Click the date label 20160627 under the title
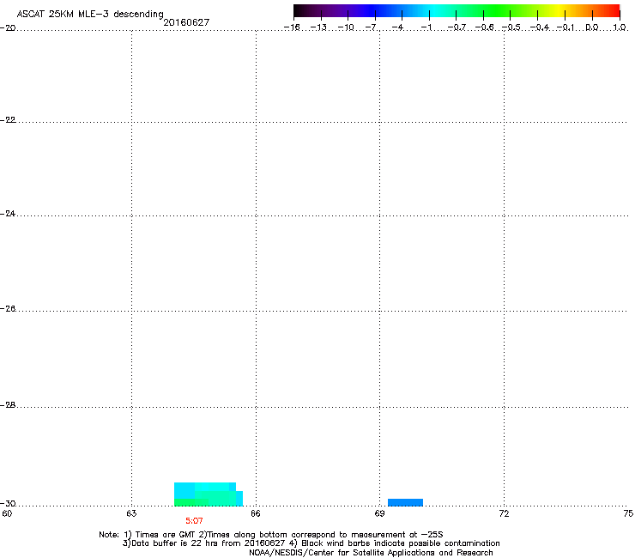Screen dimensions: 635x558 tap(186, 22)
